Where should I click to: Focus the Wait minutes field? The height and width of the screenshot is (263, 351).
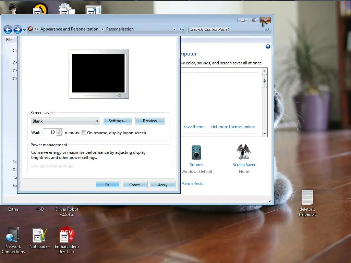pyautogui.click(x=49, y=132)
